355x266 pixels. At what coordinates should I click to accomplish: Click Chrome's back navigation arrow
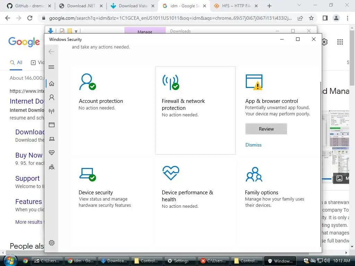[x=8, y=18]
